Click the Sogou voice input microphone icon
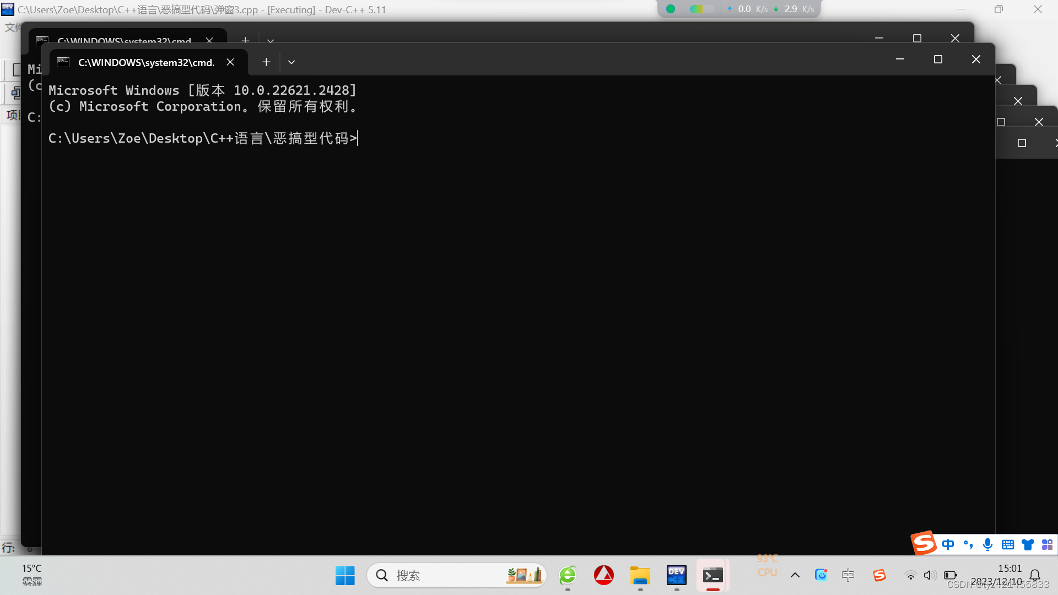The image size is (1058, 595). coord(987,544)
